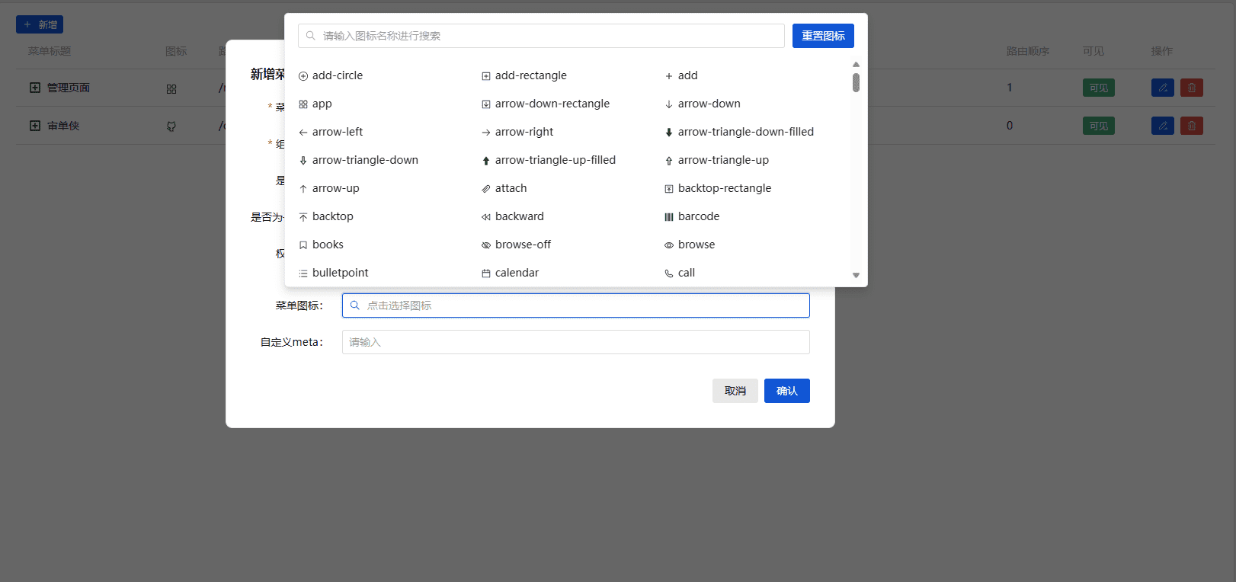
Task: Click the 路由顺序 column header
Action: (1028, 51)
